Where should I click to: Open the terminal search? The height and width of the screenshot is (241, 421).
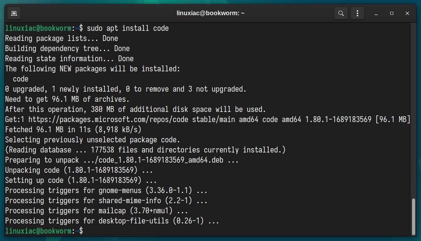point(341,13)
